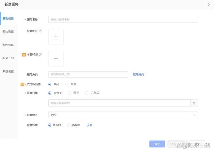Select 关闭 for 支付后预约

tap(50, 84)
